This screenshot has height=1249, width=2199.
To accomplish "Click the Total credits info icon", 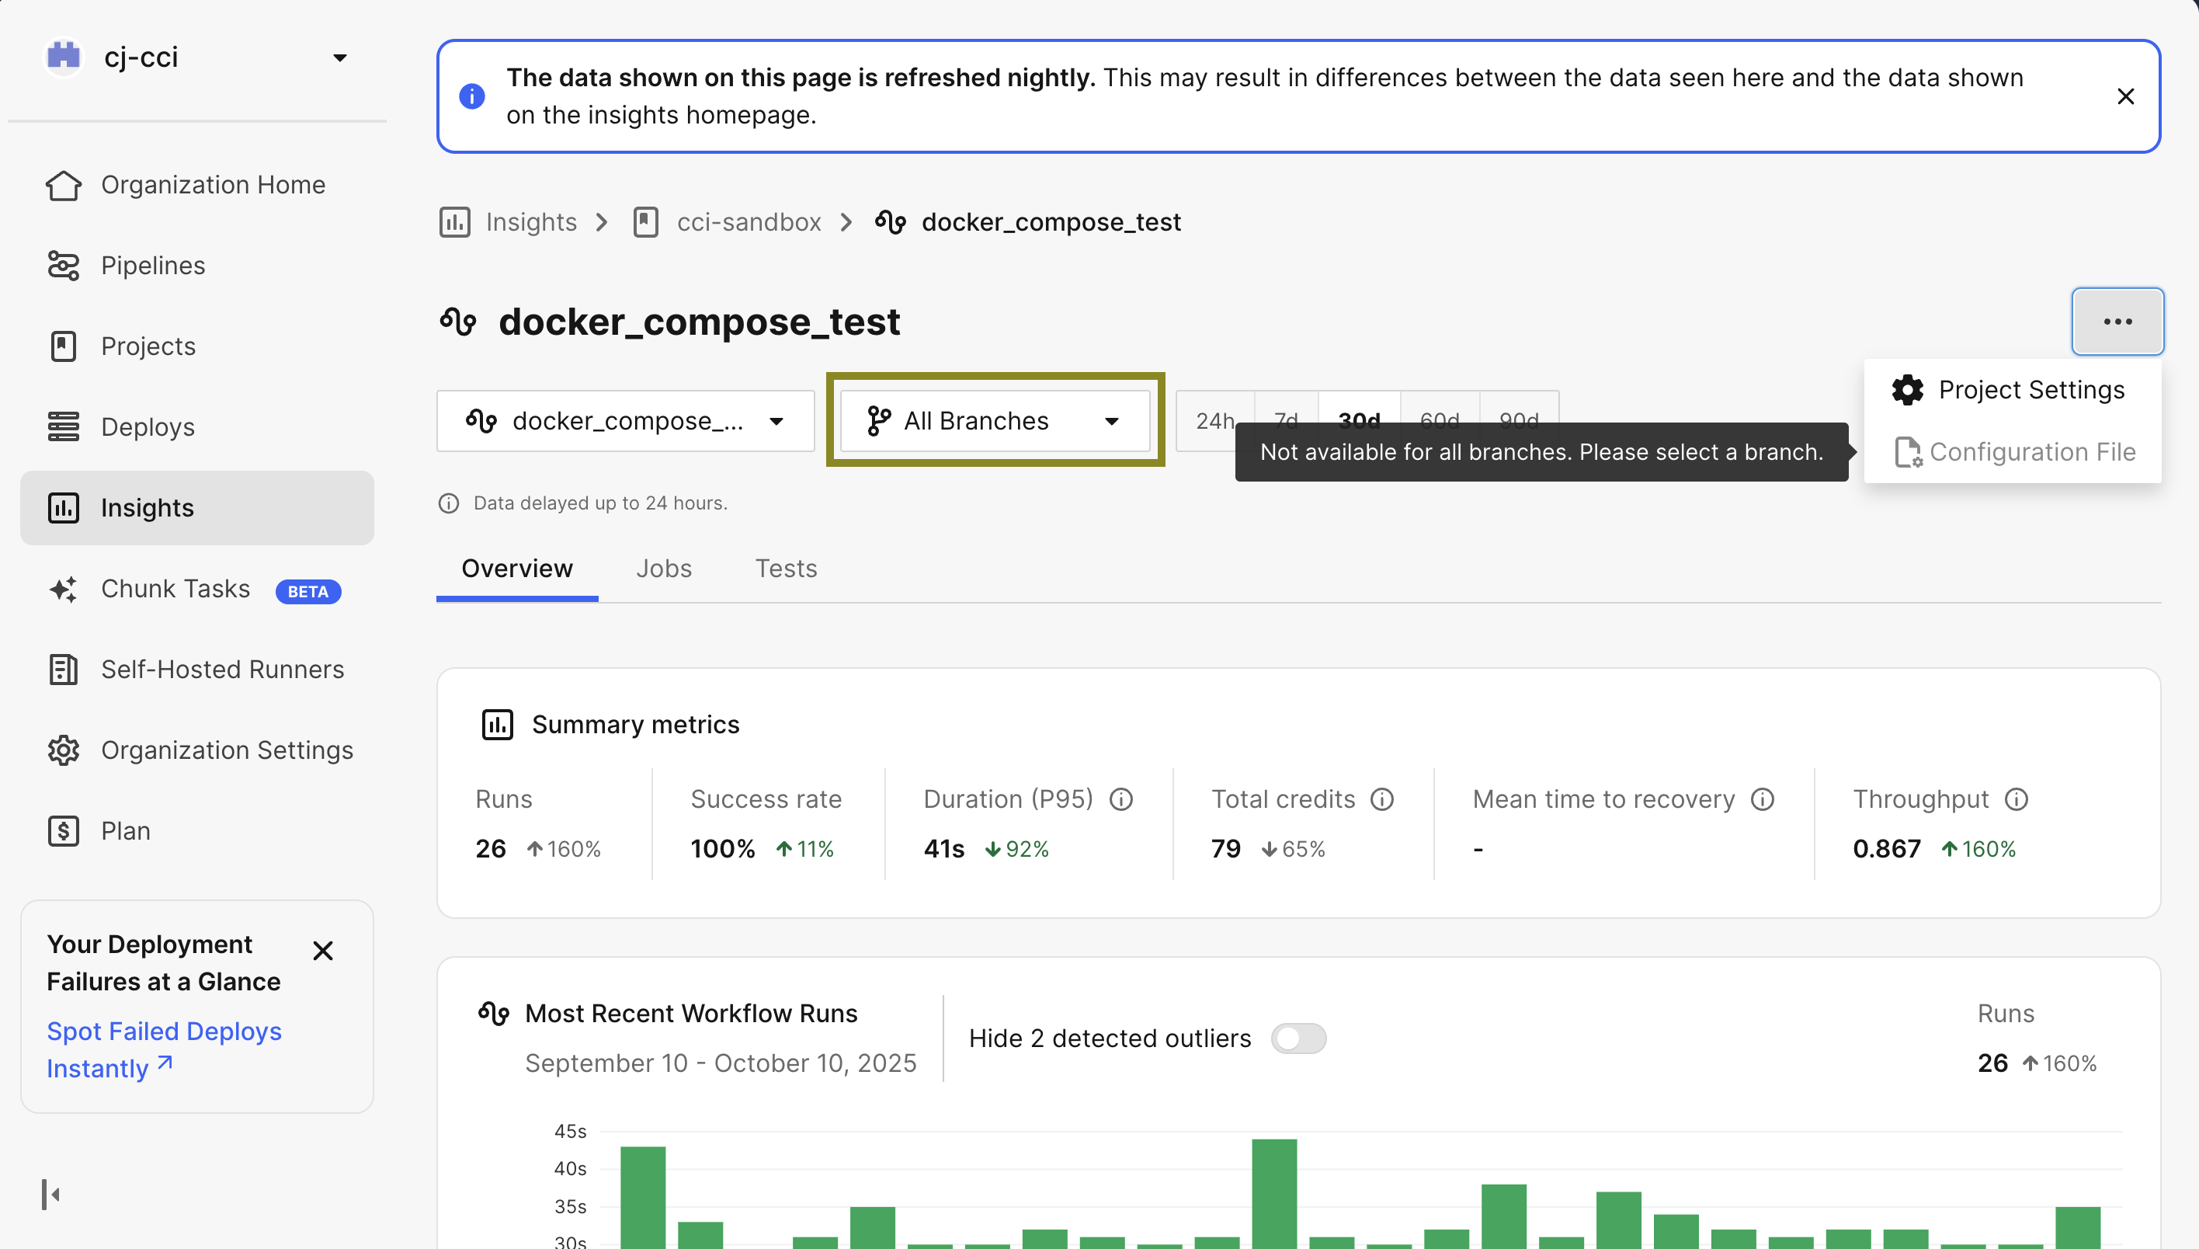I will pyautogui.click(x=1381, y=799).
